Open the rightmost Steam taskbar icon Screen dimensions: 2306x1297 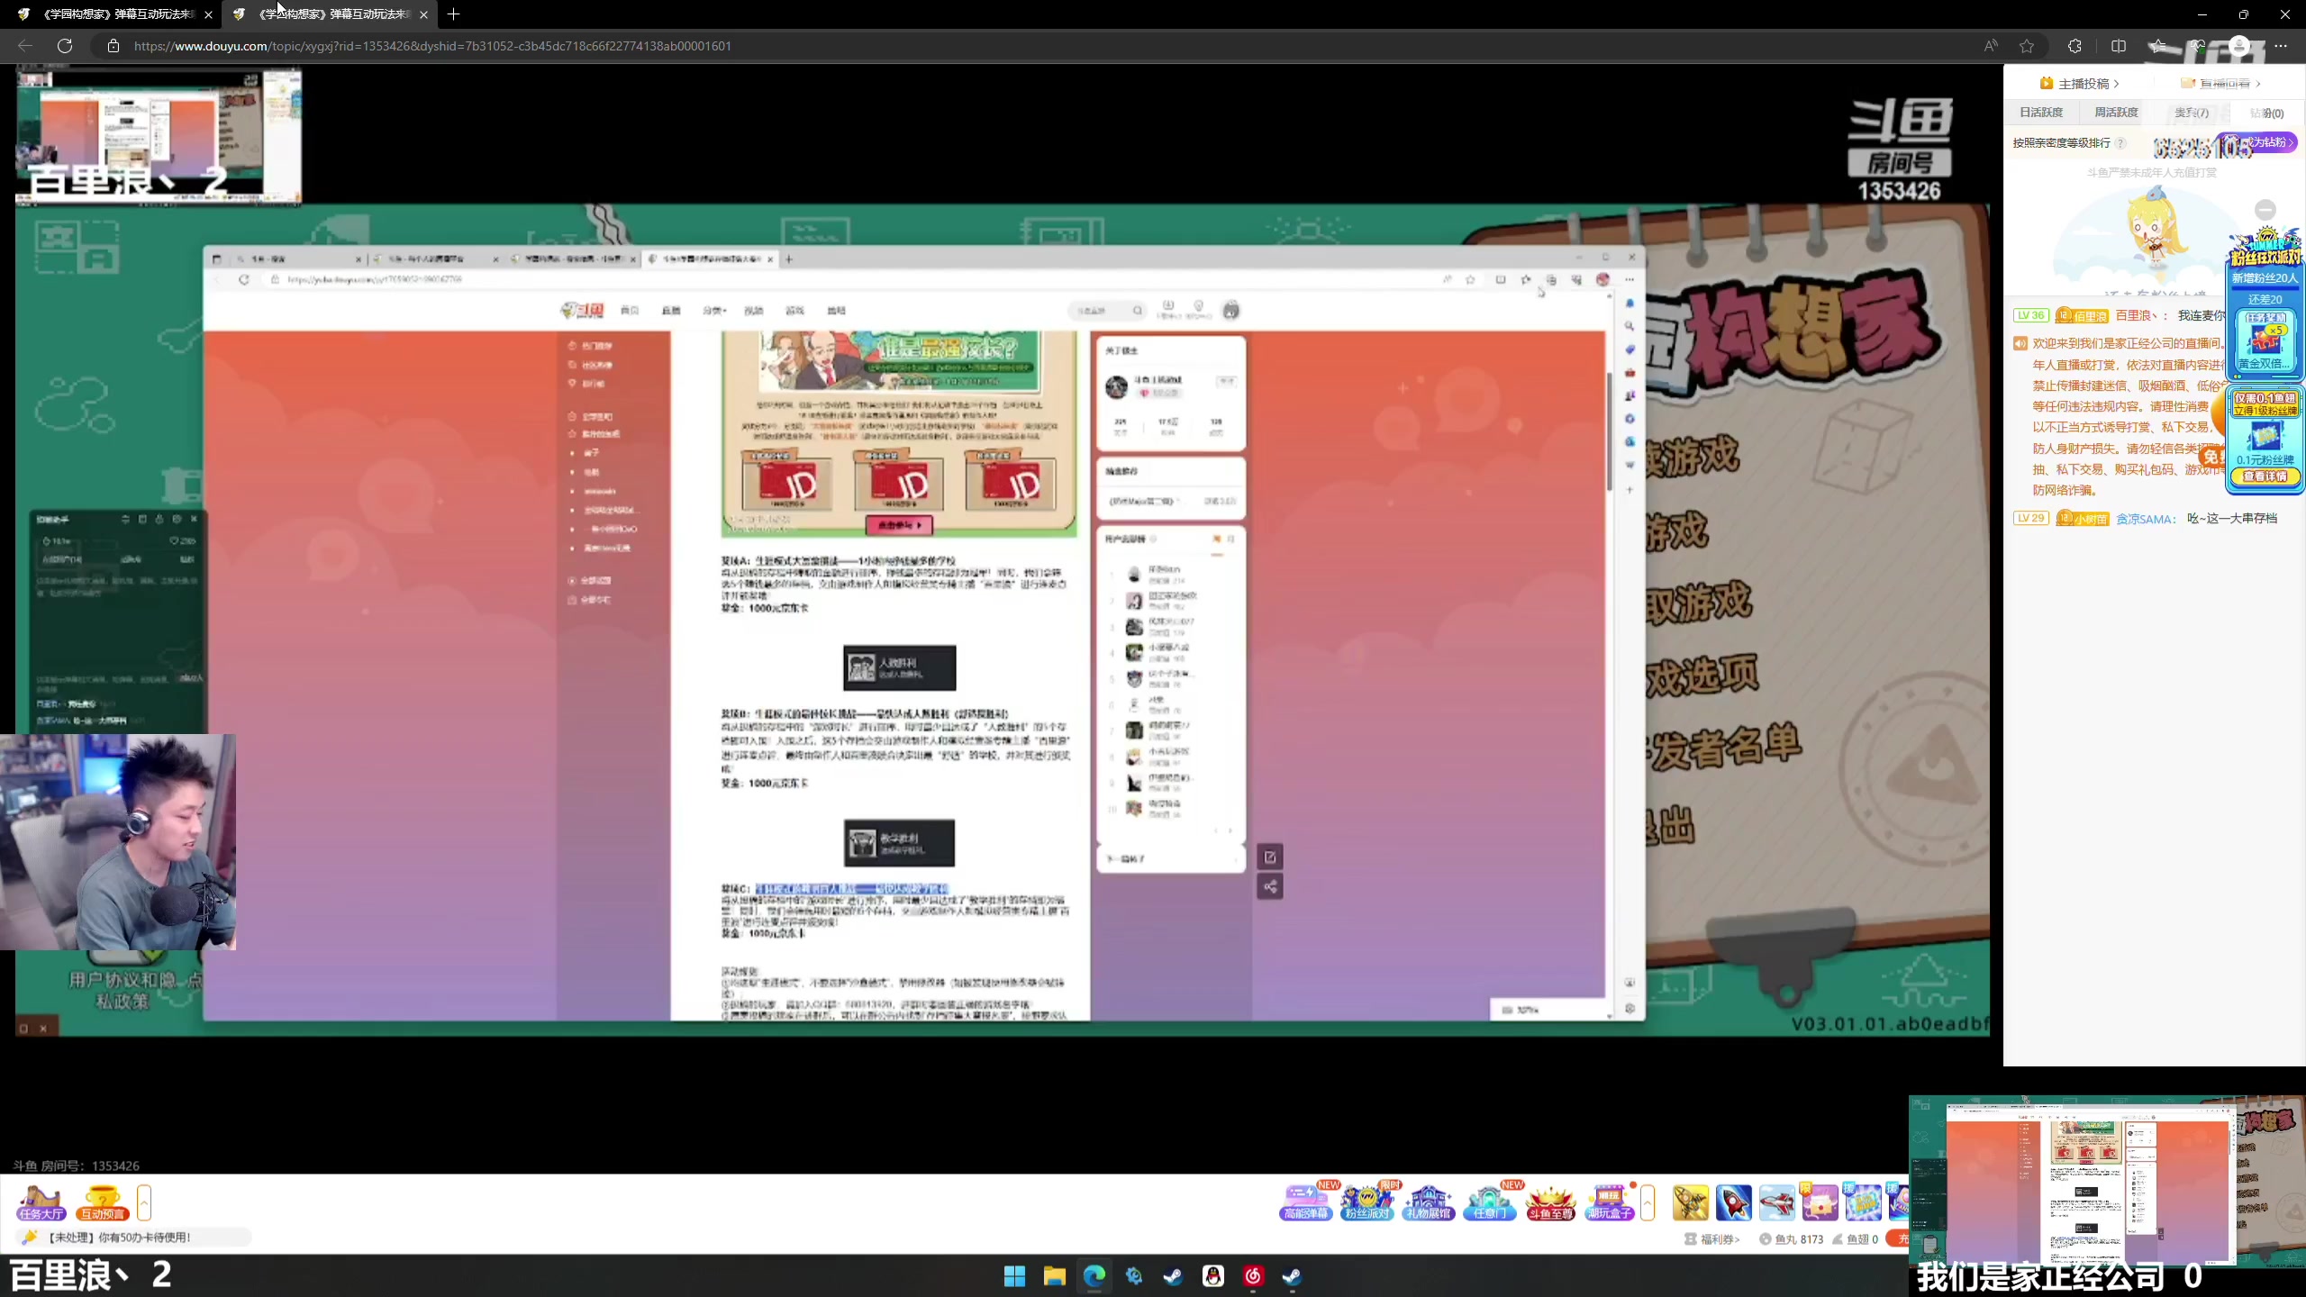coord(1293,1276)
